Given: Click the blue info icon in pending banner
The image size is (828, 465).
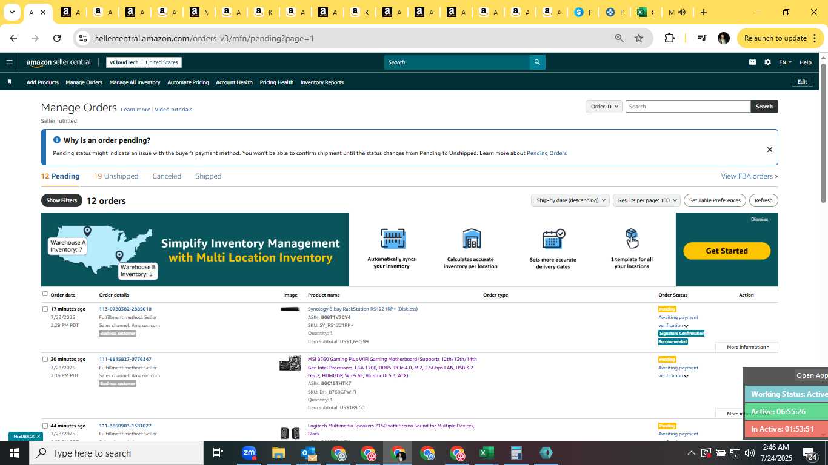Looking at the screenshot, I should pos(56,140).
